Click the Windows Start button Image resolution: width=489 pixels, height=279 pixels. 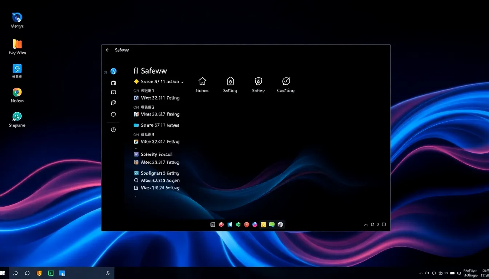[3, 273]
